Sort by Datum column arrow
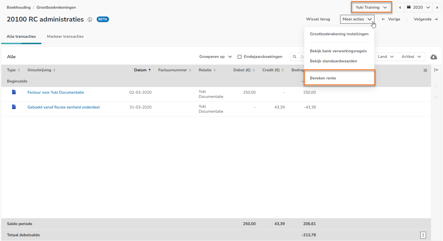The height and width of the screenshot is (241, 443). [x=150, y=70]
